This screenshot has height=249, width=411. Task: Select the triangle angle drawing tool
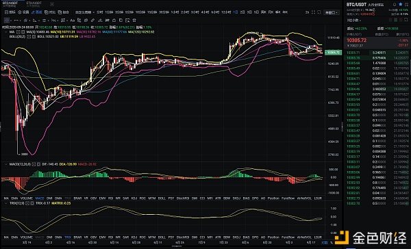click(35, 20)
